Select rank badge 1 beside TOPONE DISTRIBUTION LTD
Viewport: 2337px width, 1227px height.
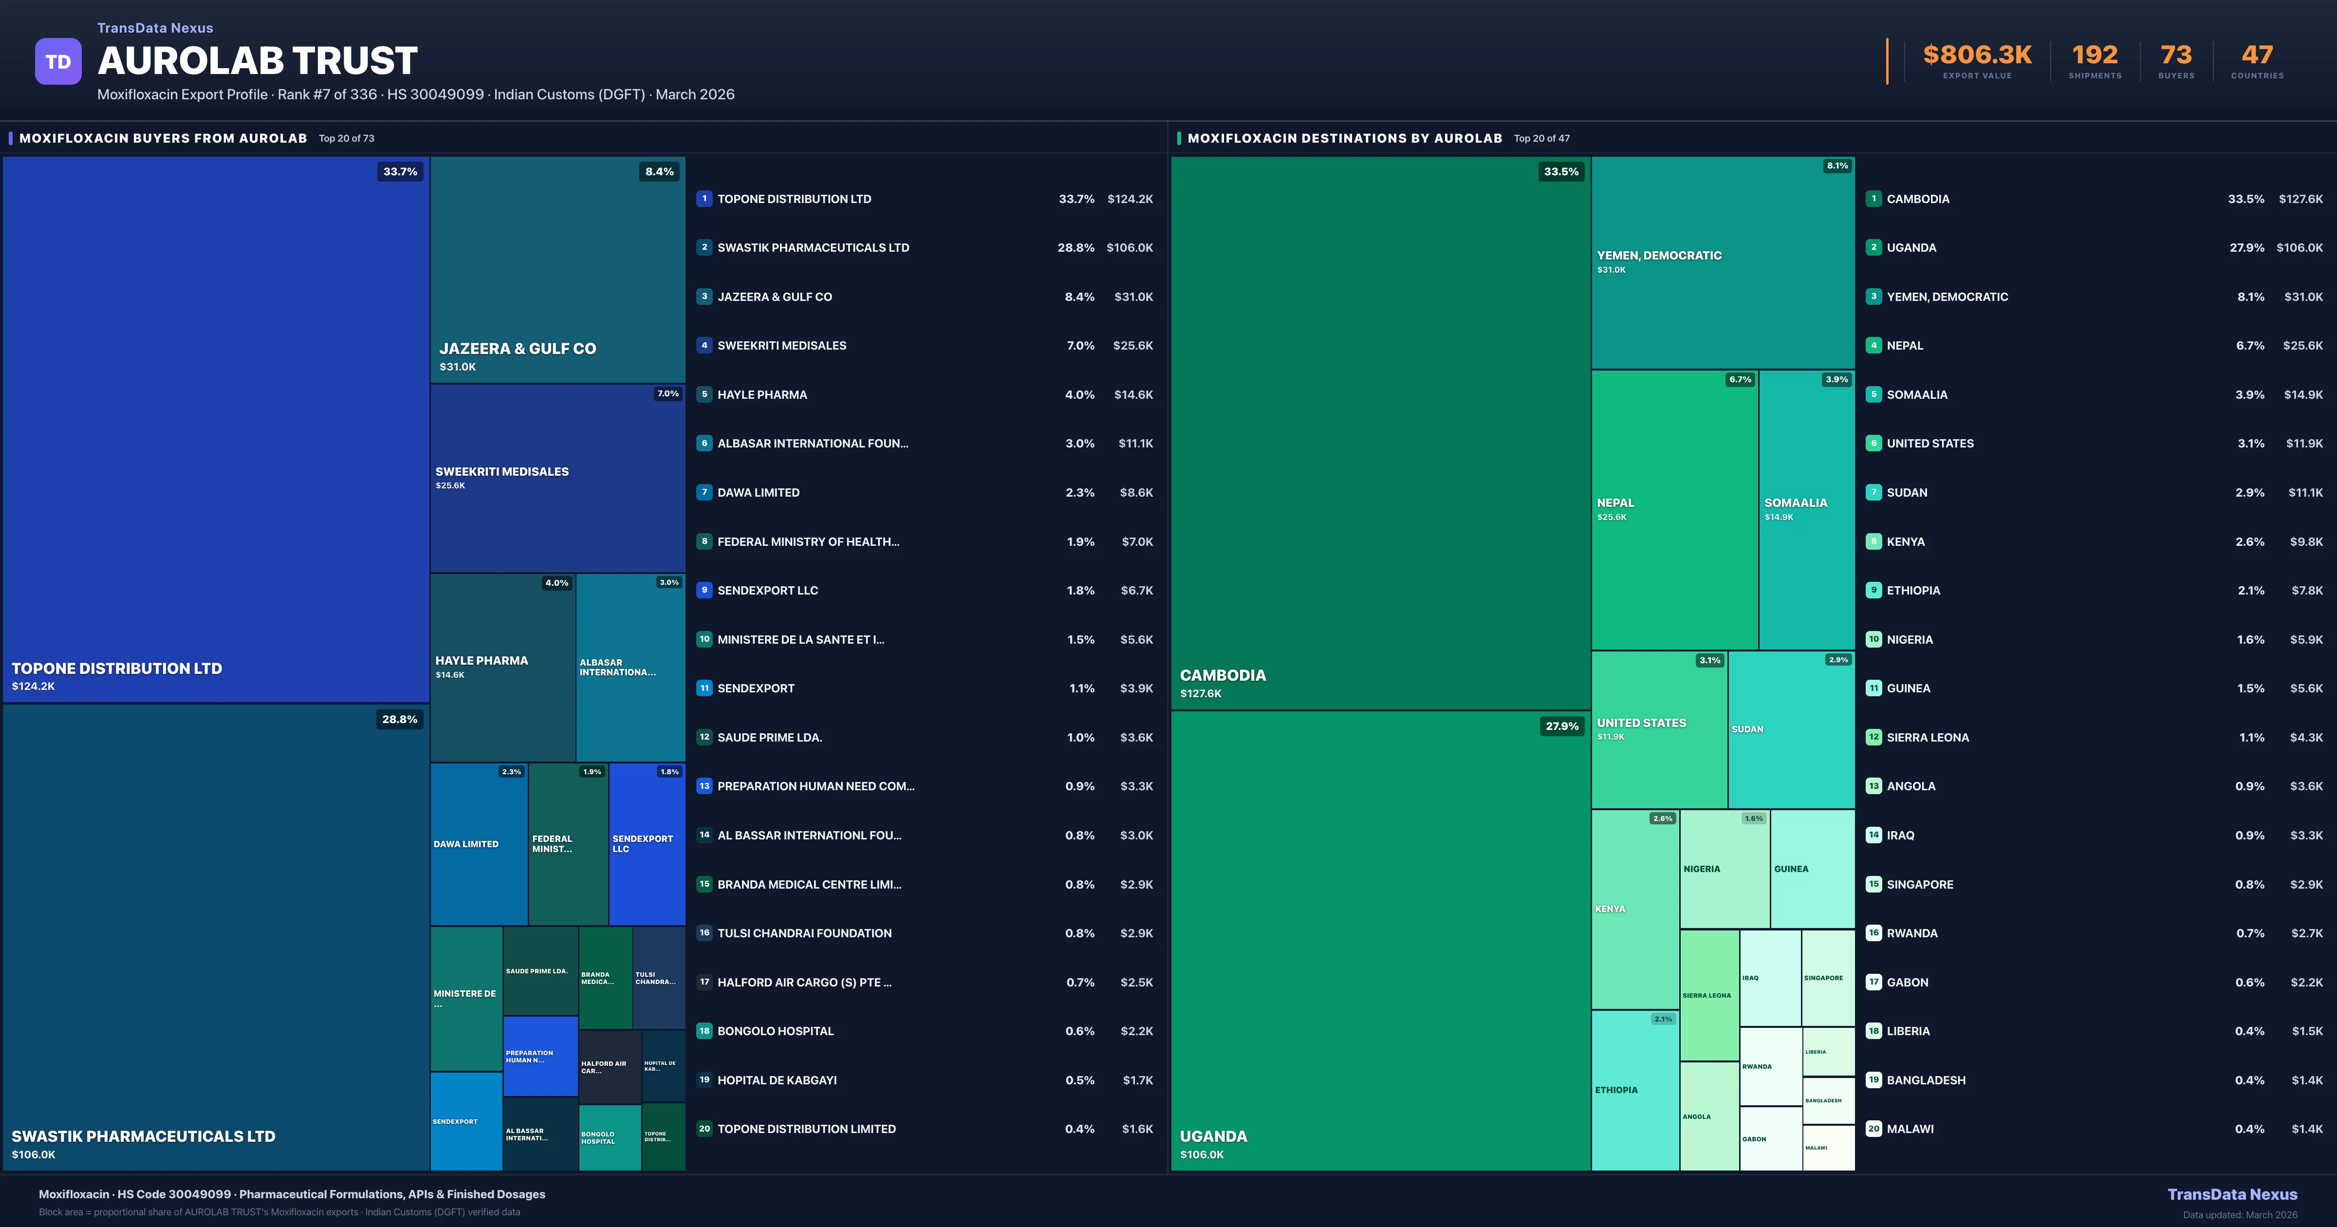click(x=705, y=199)
